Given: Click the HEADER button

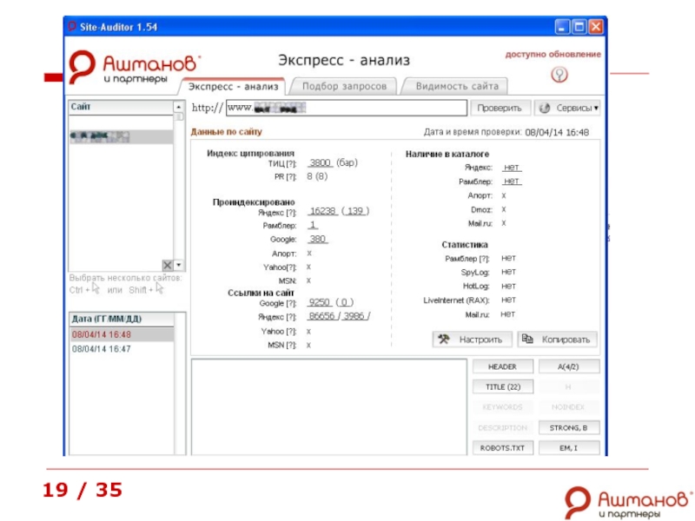Looking at the screenshot, I should (503, 366).
